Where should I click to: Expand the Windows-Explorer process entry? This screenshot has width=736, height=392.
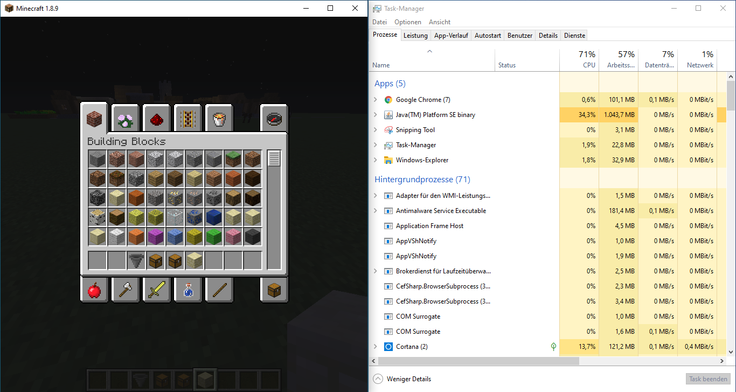click(376, 160)
